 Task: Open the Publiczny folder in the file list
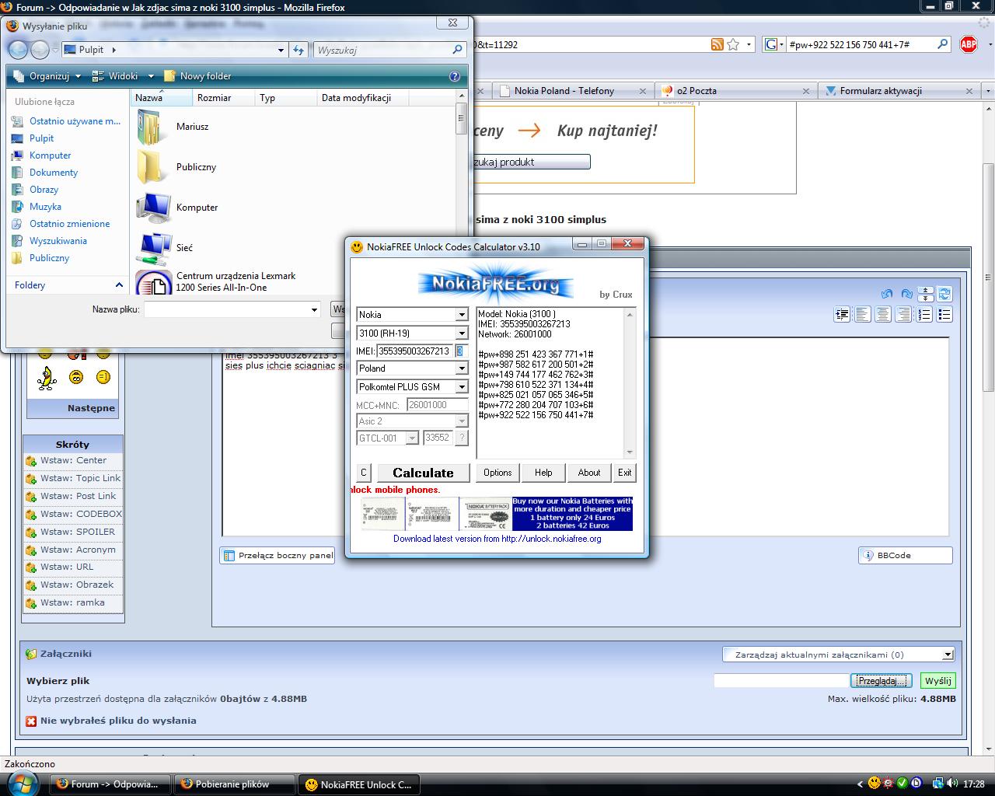196,167
